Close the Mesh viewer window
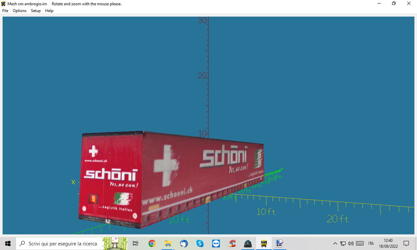This screenshot has width=417, height=250. tap(409, 3)
